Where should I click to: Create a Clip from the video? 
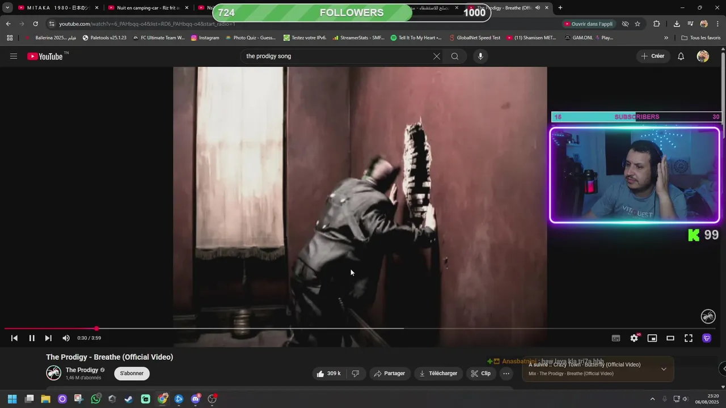(x=481, y=373)
